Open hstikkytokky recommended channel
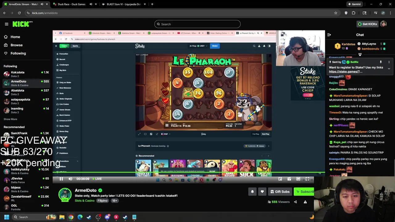 (x=26, y=171)
